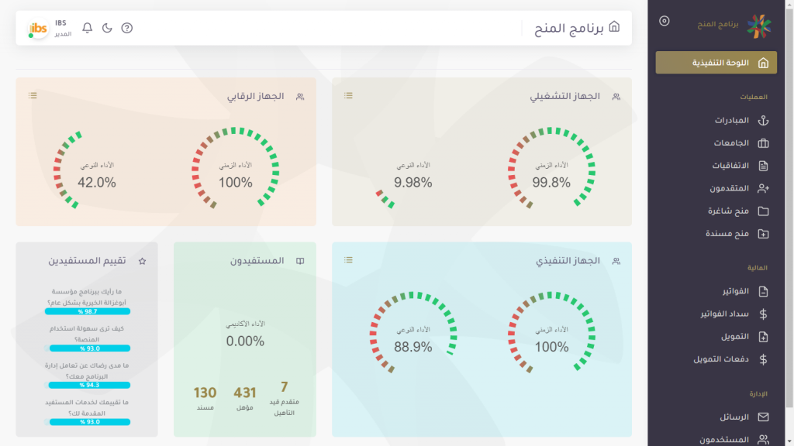Viewport: 794px width, 446px height.
Task: Click the 98.7% rating progress bar
Action: (x=88, y=311)
